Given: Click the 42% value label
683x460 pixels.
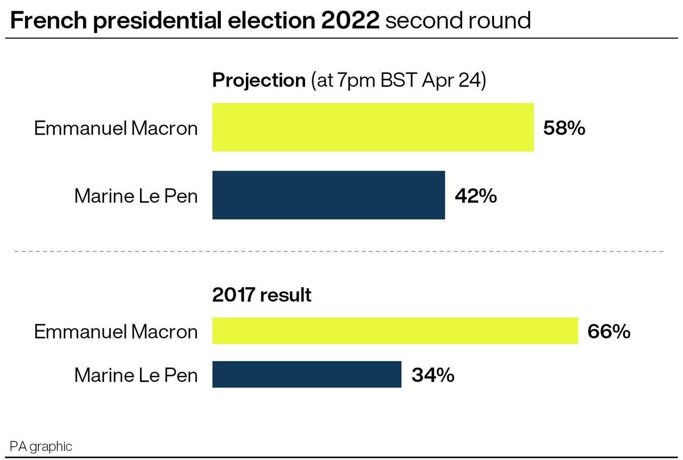Looking at the screenshot, I should [476, 196].
